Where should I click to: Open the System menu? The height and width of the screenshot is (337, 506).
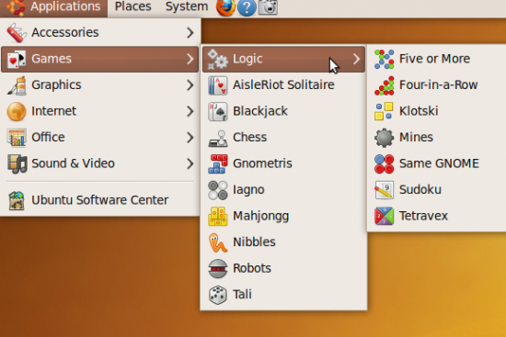click(187, 6)
